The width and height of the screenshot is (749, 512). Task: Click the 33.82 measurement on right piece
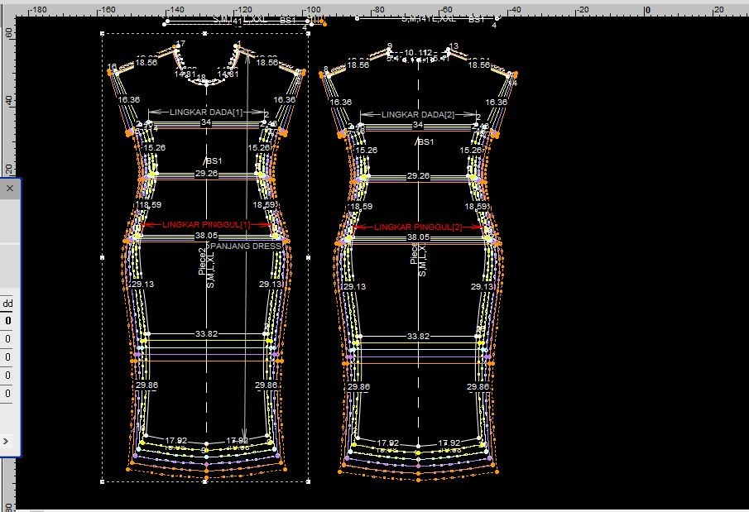click(x=418, y=336)
